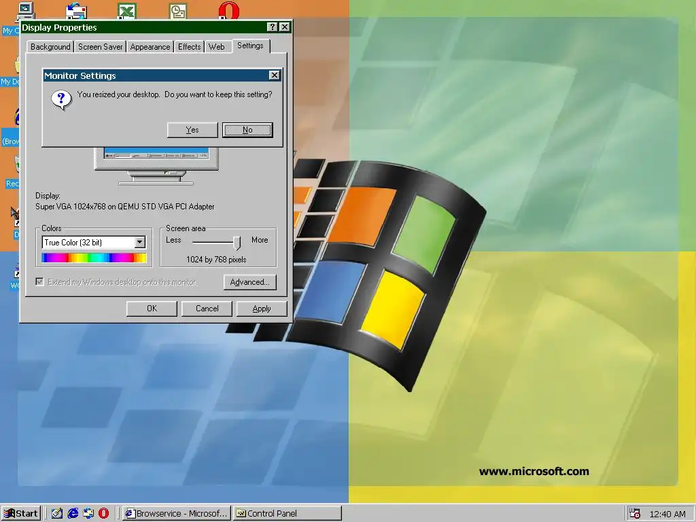Select the Settings tab
This screenshot has width=696, height=522.
(250, 46)
